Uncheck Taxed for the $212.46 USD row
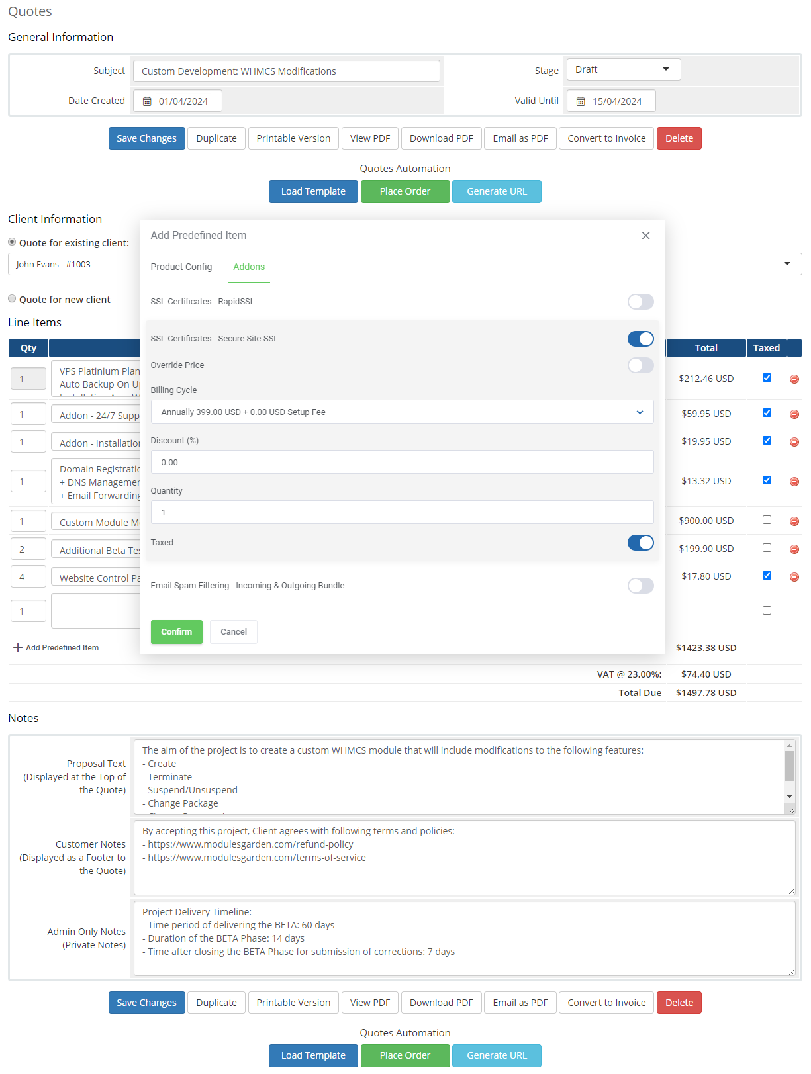Viewport: 811px width, 1074px height. click(767, 378)
